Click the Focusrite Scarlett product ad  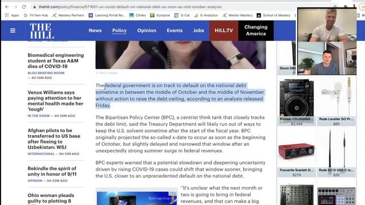[x=297, y=152]
